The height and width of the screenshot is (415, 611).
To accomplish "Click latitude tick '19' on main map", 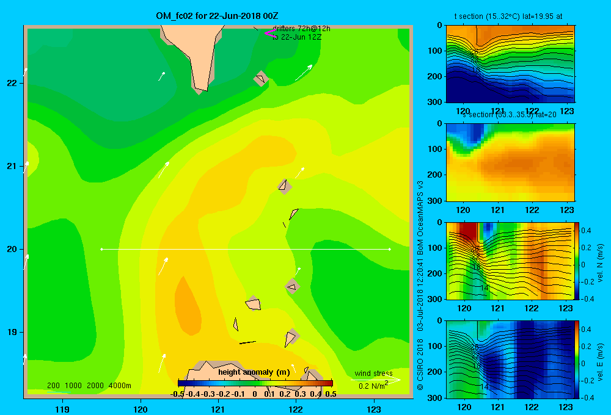I will (12, 332).
